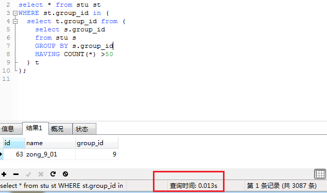Viewport: 327px width, 193px height.
Task: Collapse the WHERE clause fold at line 3
Action: click(15, 13)
